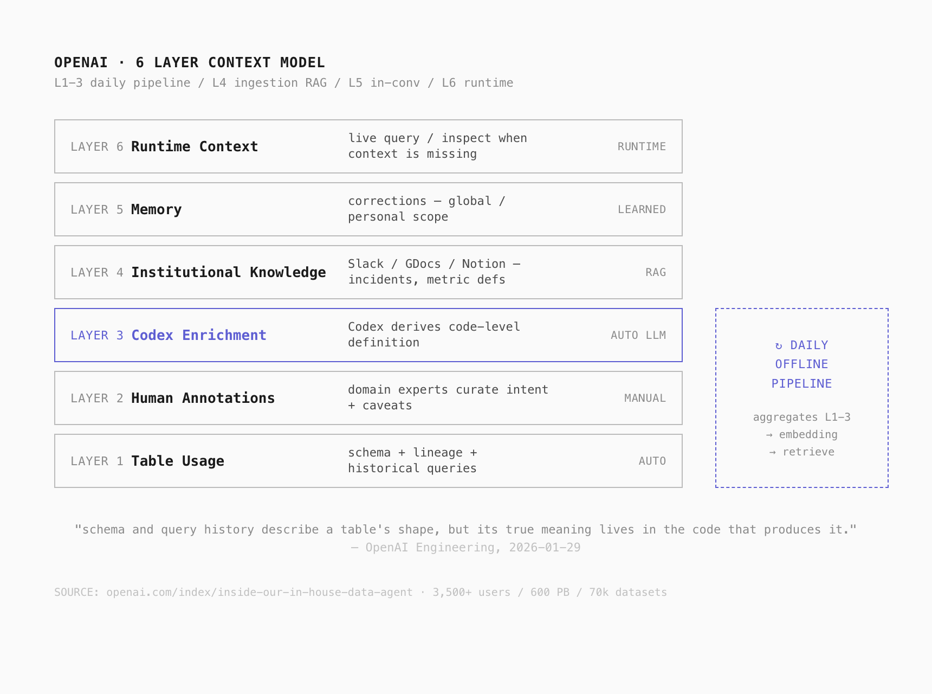Image resolution: width=932 pixels, height=694 pixels.
Task: Click the 'RUNTIME' tag
Action: (x=642, y=146)
